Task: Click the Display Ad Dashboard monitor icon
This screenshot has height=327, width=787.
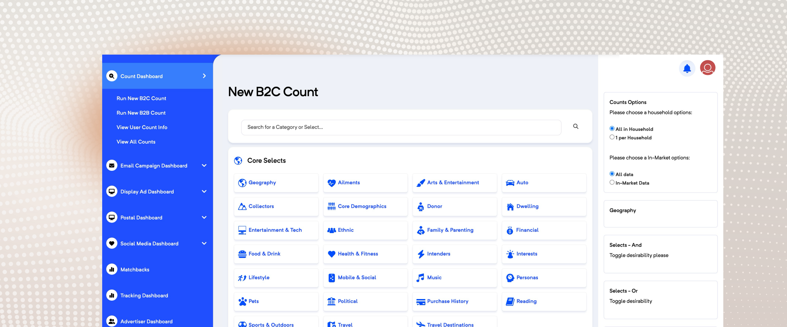Action: [x=112, y=191]
